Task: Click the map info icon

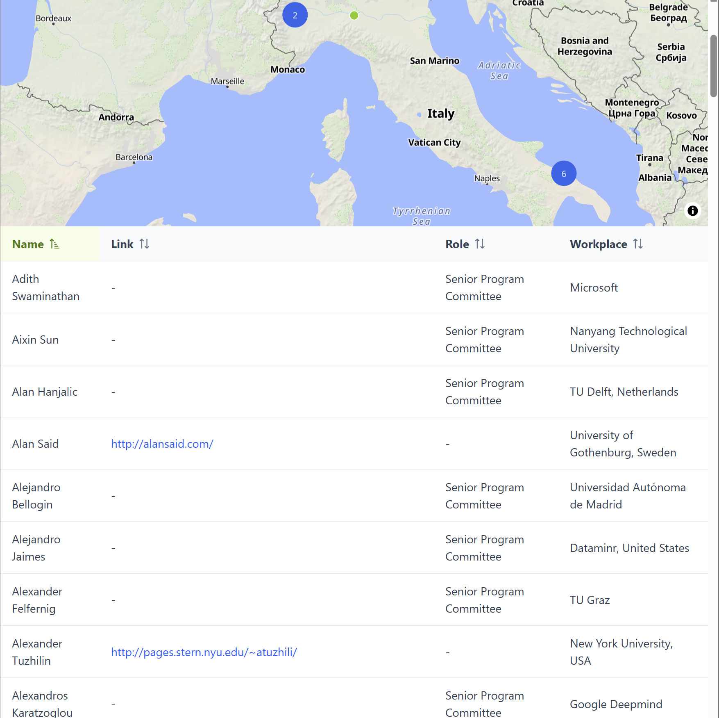Action: pyautogui.click(x=692, y=211)
